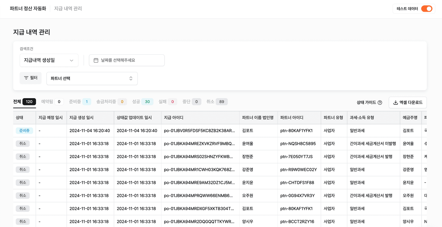This screenshot has height=227, width=442.
Task: Select payout ID starting po-01JBV0R5FDSF5KC8
Action: pos(199,131)
